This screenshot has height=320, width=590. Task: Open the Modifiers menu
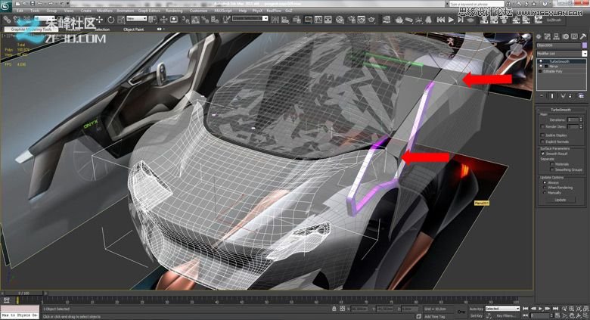tap(104, 11)
